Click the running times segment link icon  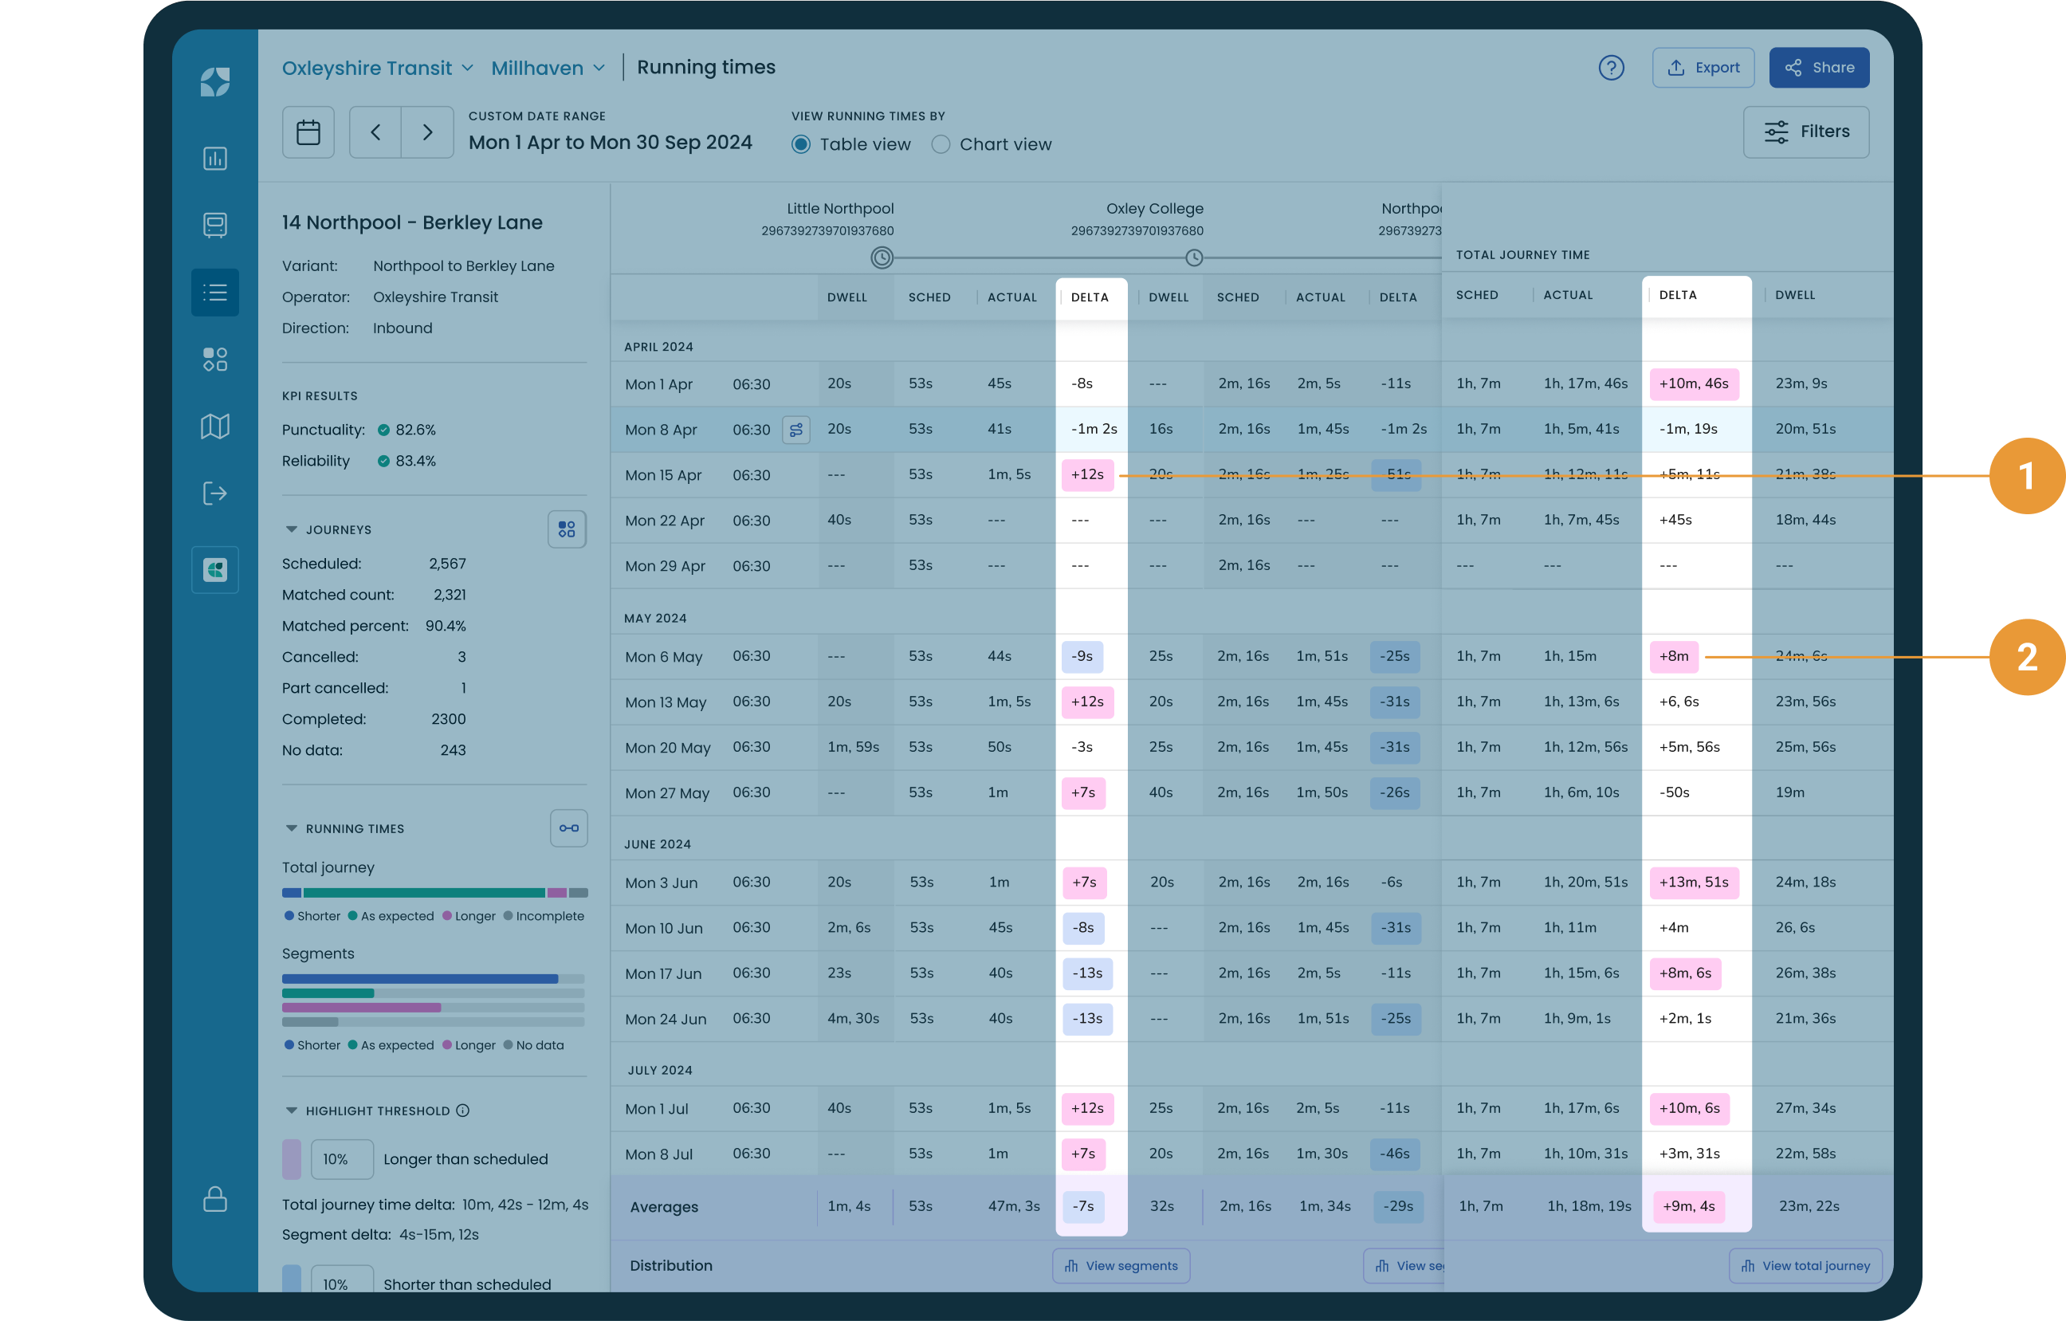[568, 828]
